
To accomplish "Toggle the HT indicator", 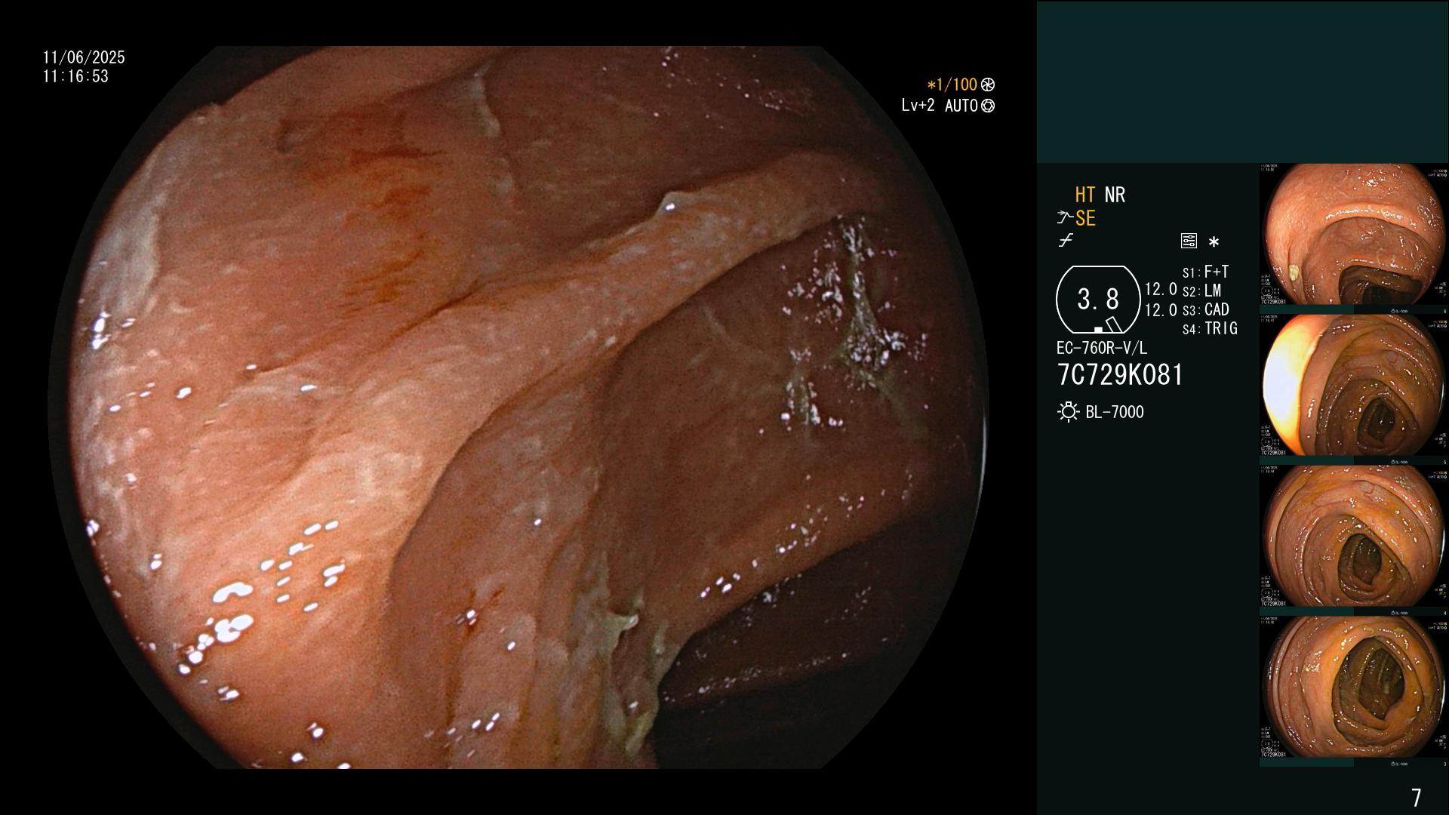I will [1085, 195].
